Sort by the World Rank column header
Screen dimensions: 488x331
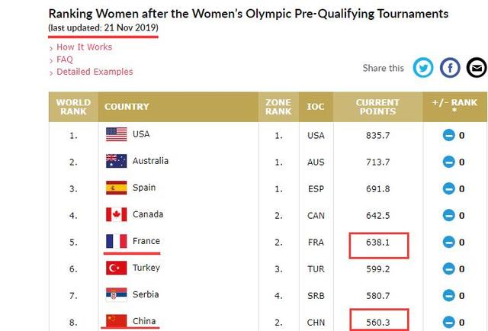tap(73, 107)
